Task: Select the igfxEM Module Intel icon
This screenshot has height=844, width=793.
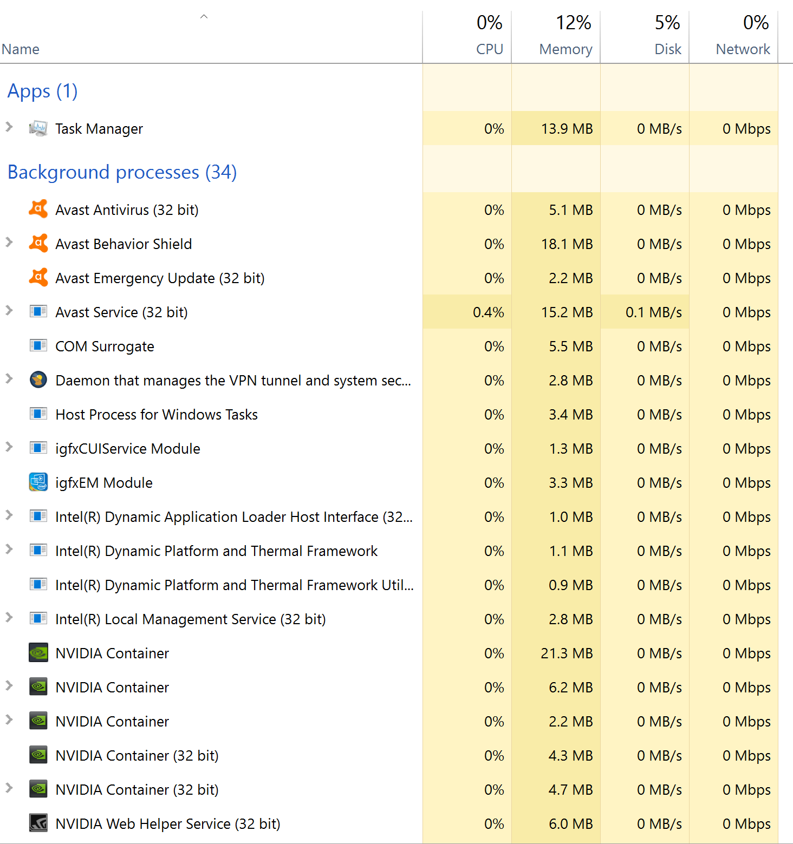Action: click(x=38, y=482)
